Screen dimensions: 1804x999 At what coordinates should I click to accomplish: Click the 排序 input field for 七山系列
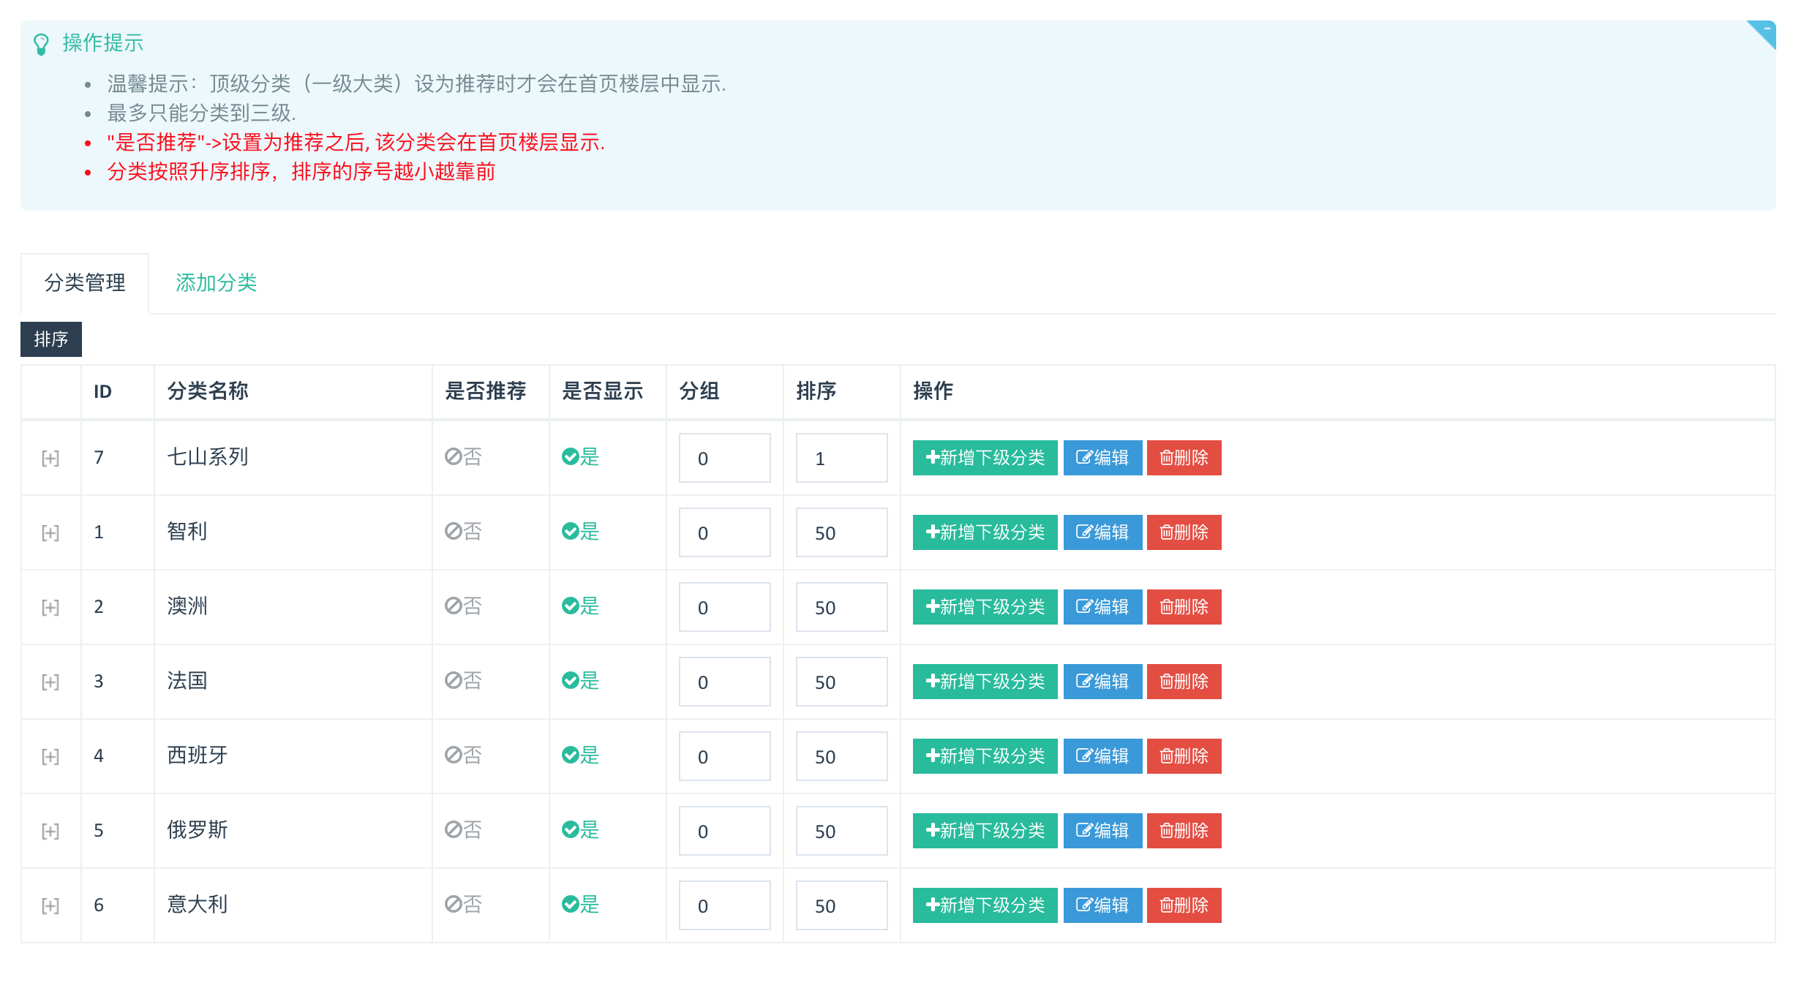(841, 458)
